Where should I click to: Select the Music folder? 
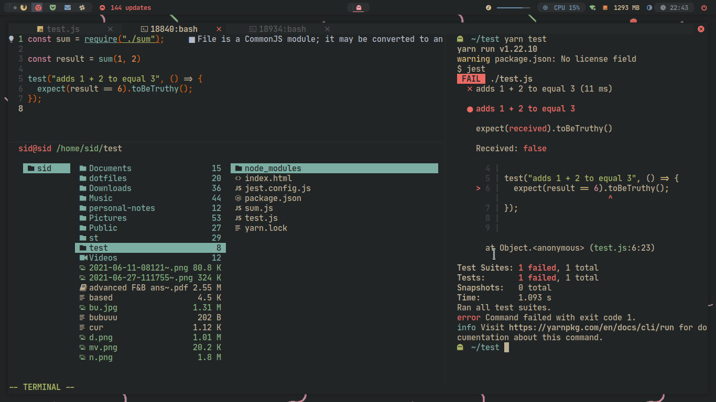click(x=150, y=198)
